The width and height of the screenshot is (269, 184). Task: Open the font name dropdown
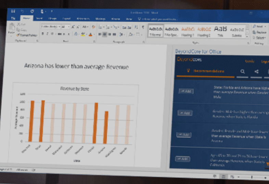click(50, 27)
